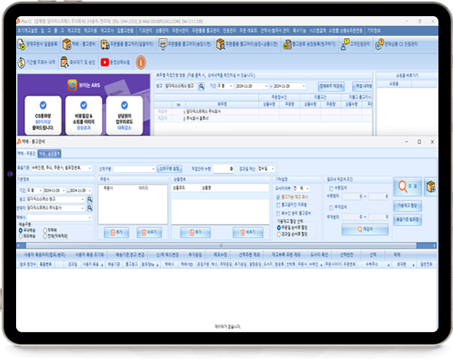The width and height of the screenshot is (453, 359).
Task: Click the 판매주문서 일괄등록 toolbar icon
Action: pyautogui.click(x=38, y=44)
